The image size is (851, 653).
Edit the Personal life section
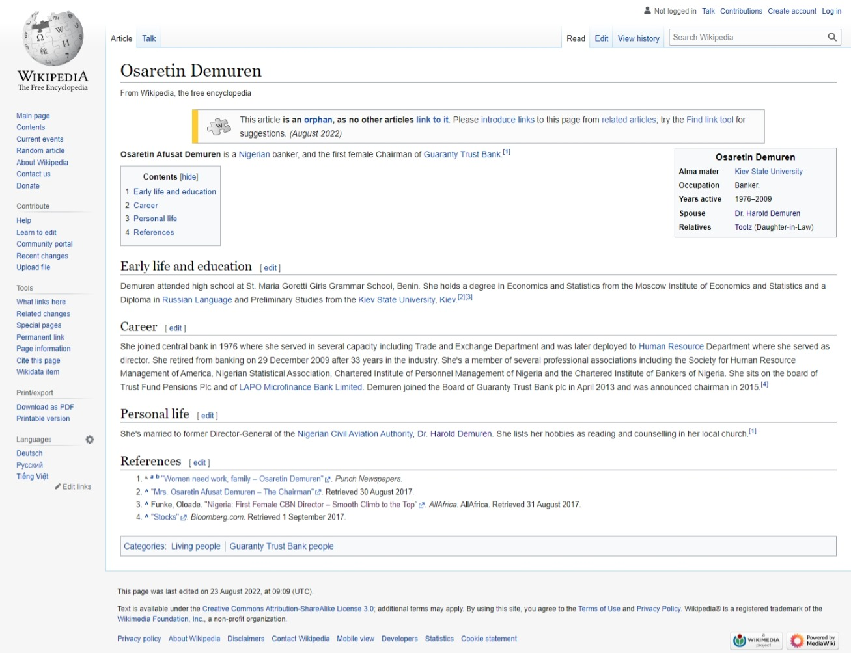[207, 416]
